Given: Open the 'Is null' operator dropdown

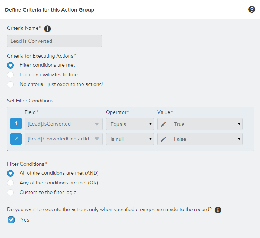Looking at the screenshot, I should (x=130, y=139).
